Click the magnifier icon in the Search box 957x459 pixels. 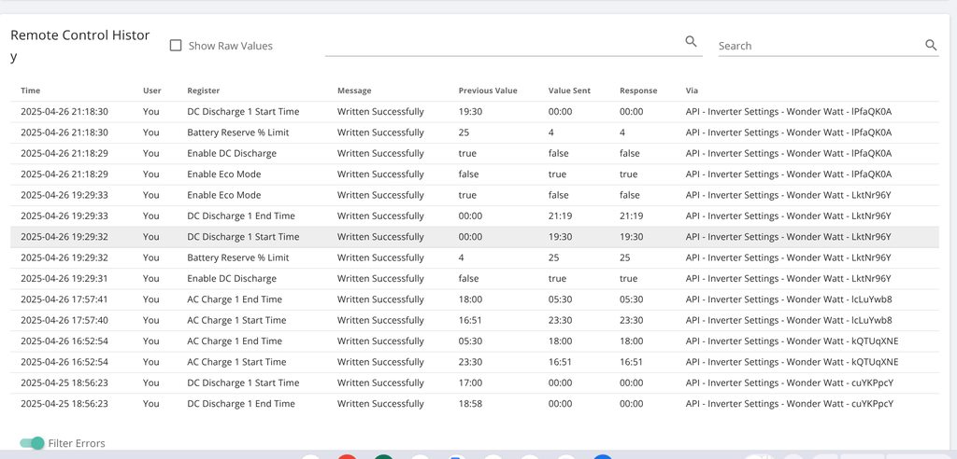pos(931,45)
